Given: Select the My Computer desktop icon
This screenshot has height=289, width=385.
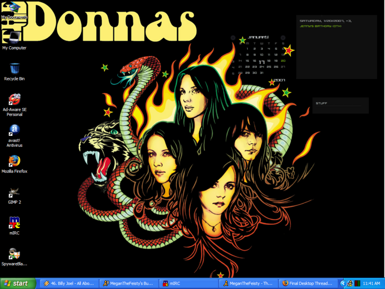Looking at the screenshot, I should click(x=14, y=41).
